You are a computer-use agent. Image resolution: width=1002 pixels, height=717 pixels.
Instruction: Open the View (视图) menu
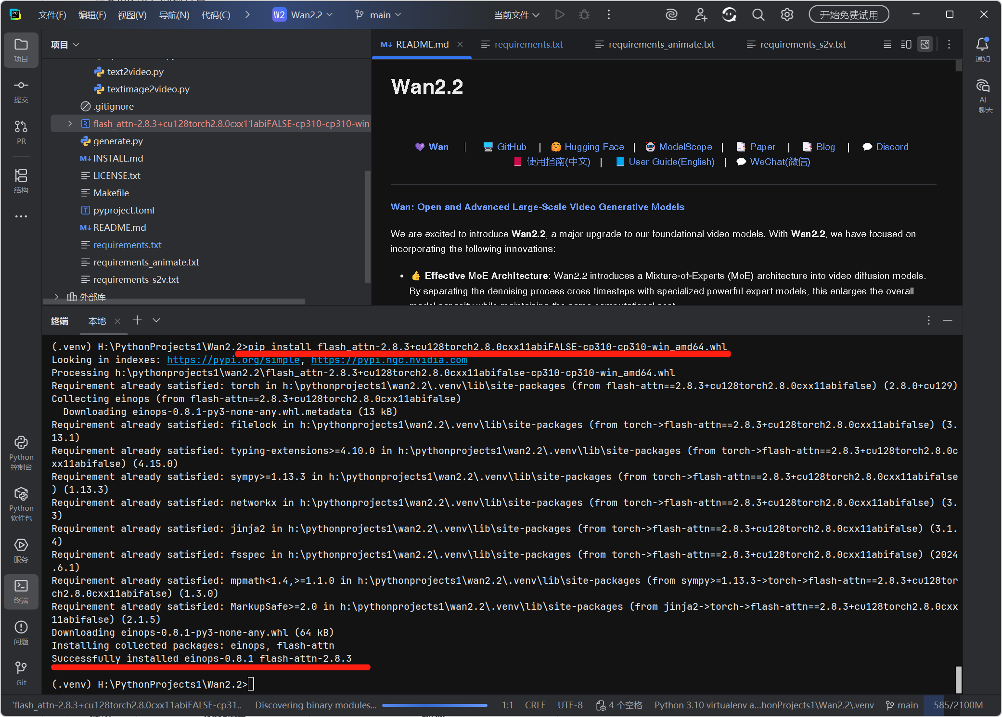pos(132,15)
